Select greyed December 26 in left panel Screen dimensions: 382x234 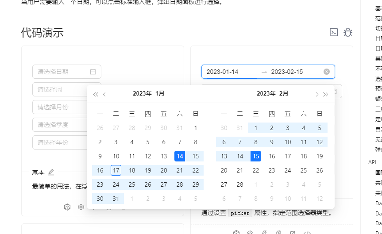(x=100, y=128)
